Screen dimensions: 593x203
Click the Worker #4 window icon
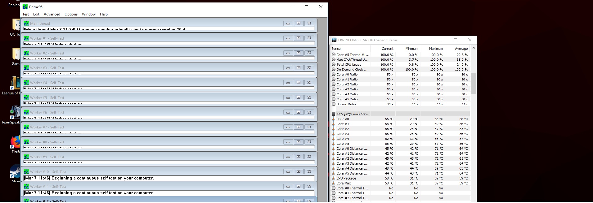[x=26, y=83]
